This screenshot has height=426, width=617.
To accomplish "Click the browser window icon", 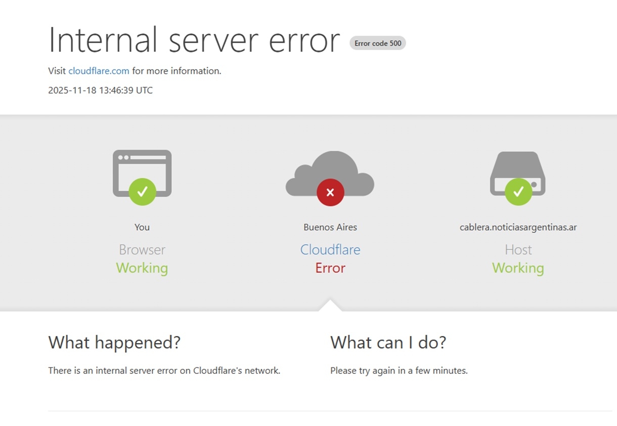I will point(142,167).
